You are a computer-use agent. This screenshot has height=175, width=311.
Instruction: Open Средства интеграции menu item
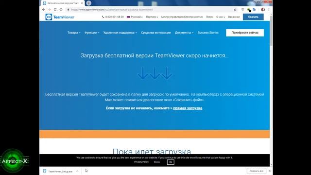[155, 33]
